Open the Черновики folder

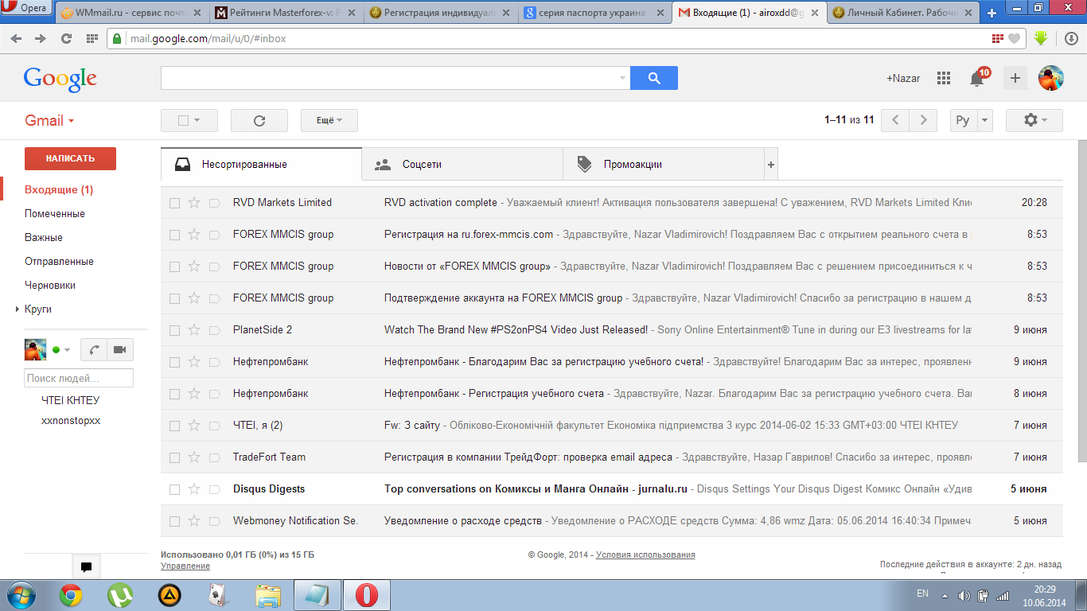[50, 285]
